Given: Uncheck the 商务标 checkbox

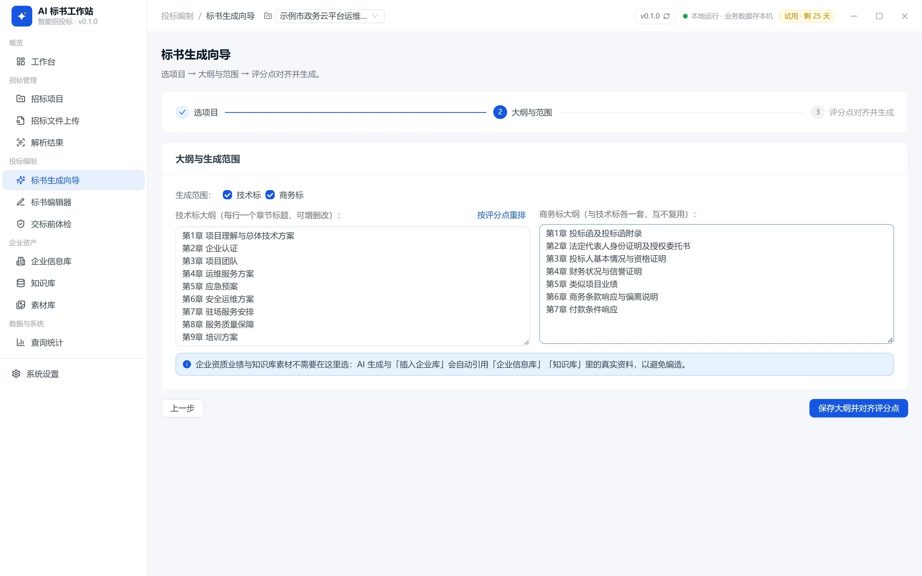Looking at the screenshot, I should [270, 195].
